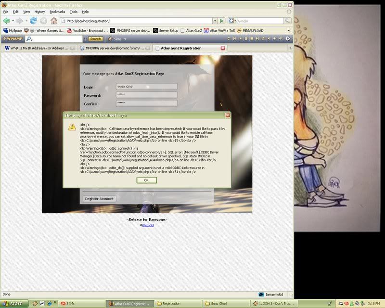Image resolution: width=385 pixels, height=308 pixels.
Task: Expand the address bar URL dropdown
Action: pos(215,21)
